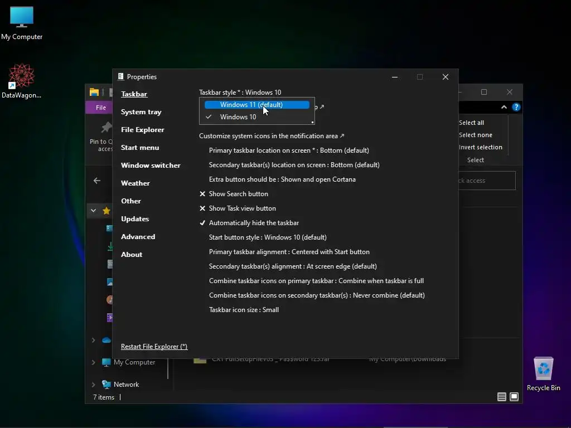Click the Quick access star icon
This screenshot has width=571, height=428.
click(107, 210)
